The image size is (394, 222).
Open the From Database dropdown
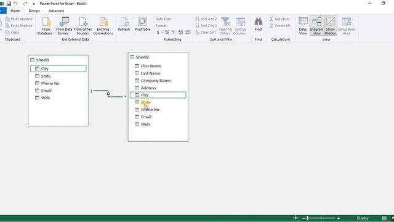click(x=46, y=26)
